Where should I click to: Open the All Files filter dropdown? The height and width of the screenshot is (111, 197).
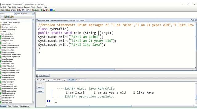(x=15, y=14)
